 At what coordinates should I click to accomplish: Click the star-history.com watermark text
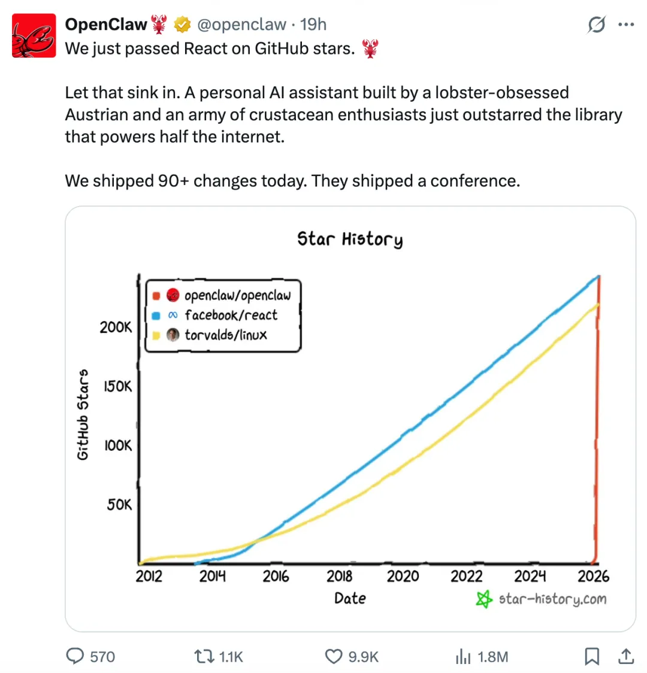[x=552, y=599]
